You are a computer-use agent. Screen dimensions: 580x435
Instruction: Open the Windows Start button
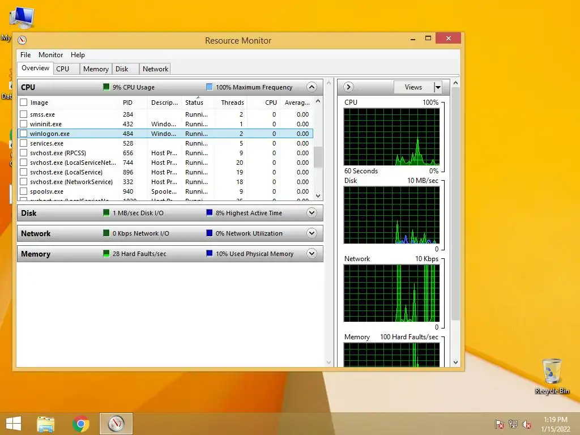[x=14, y=424]
